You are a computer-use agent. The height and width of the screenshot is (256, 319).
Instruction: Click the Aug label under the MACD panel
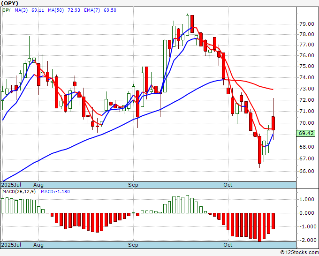(38, 245)
